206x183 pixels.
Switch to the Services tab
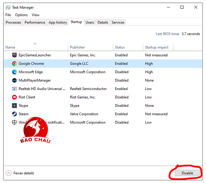click(118, 22)
